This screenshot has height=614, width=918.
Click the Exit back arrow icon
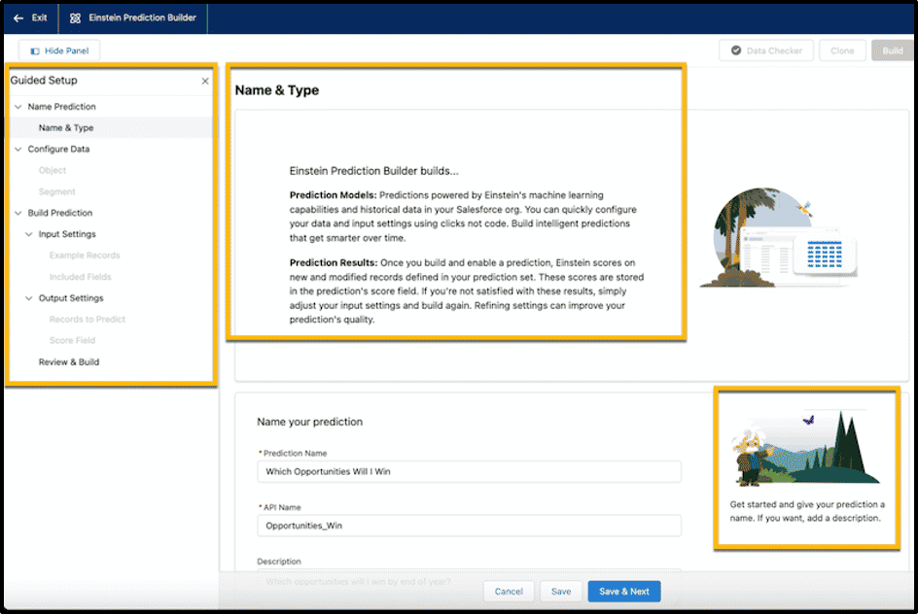pos(18,17)
